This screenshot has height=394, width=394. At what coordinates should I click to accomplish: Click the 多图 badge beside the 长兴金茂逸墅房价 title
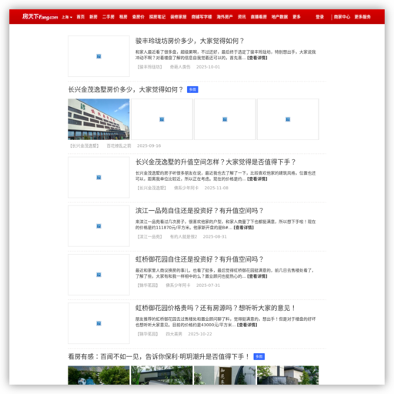pos(192,89)
